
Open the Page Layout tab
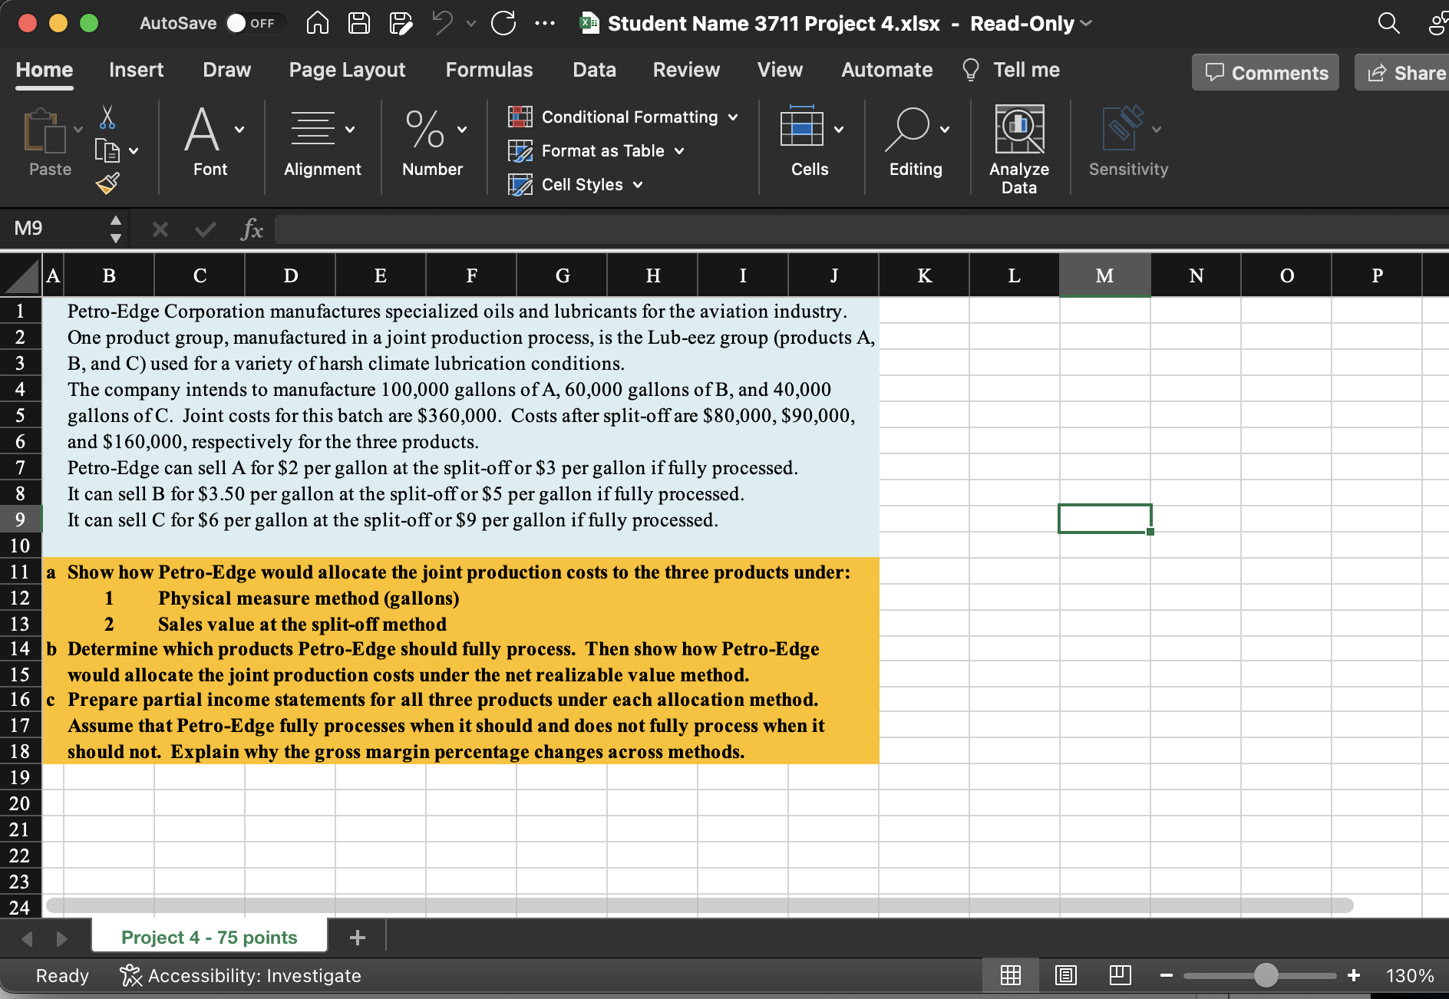[x=348, y=70]
